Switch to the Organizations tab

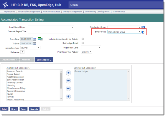coord(9,60)
